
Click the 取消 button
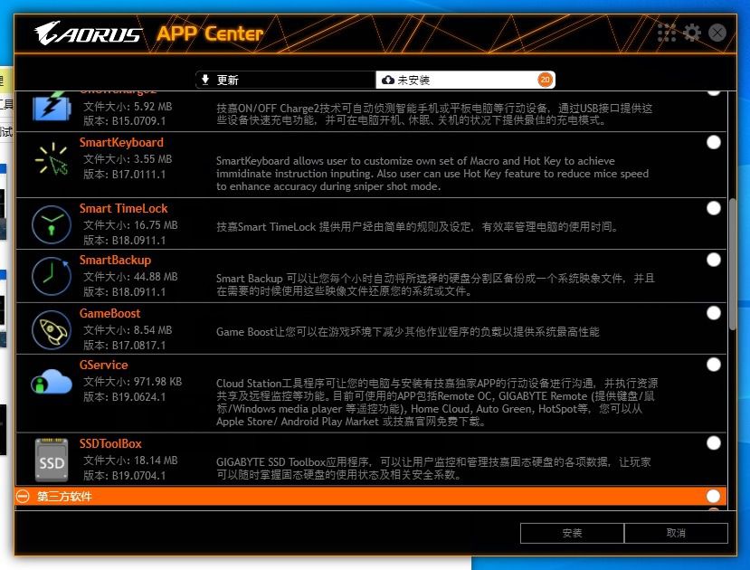pos(676,533)
